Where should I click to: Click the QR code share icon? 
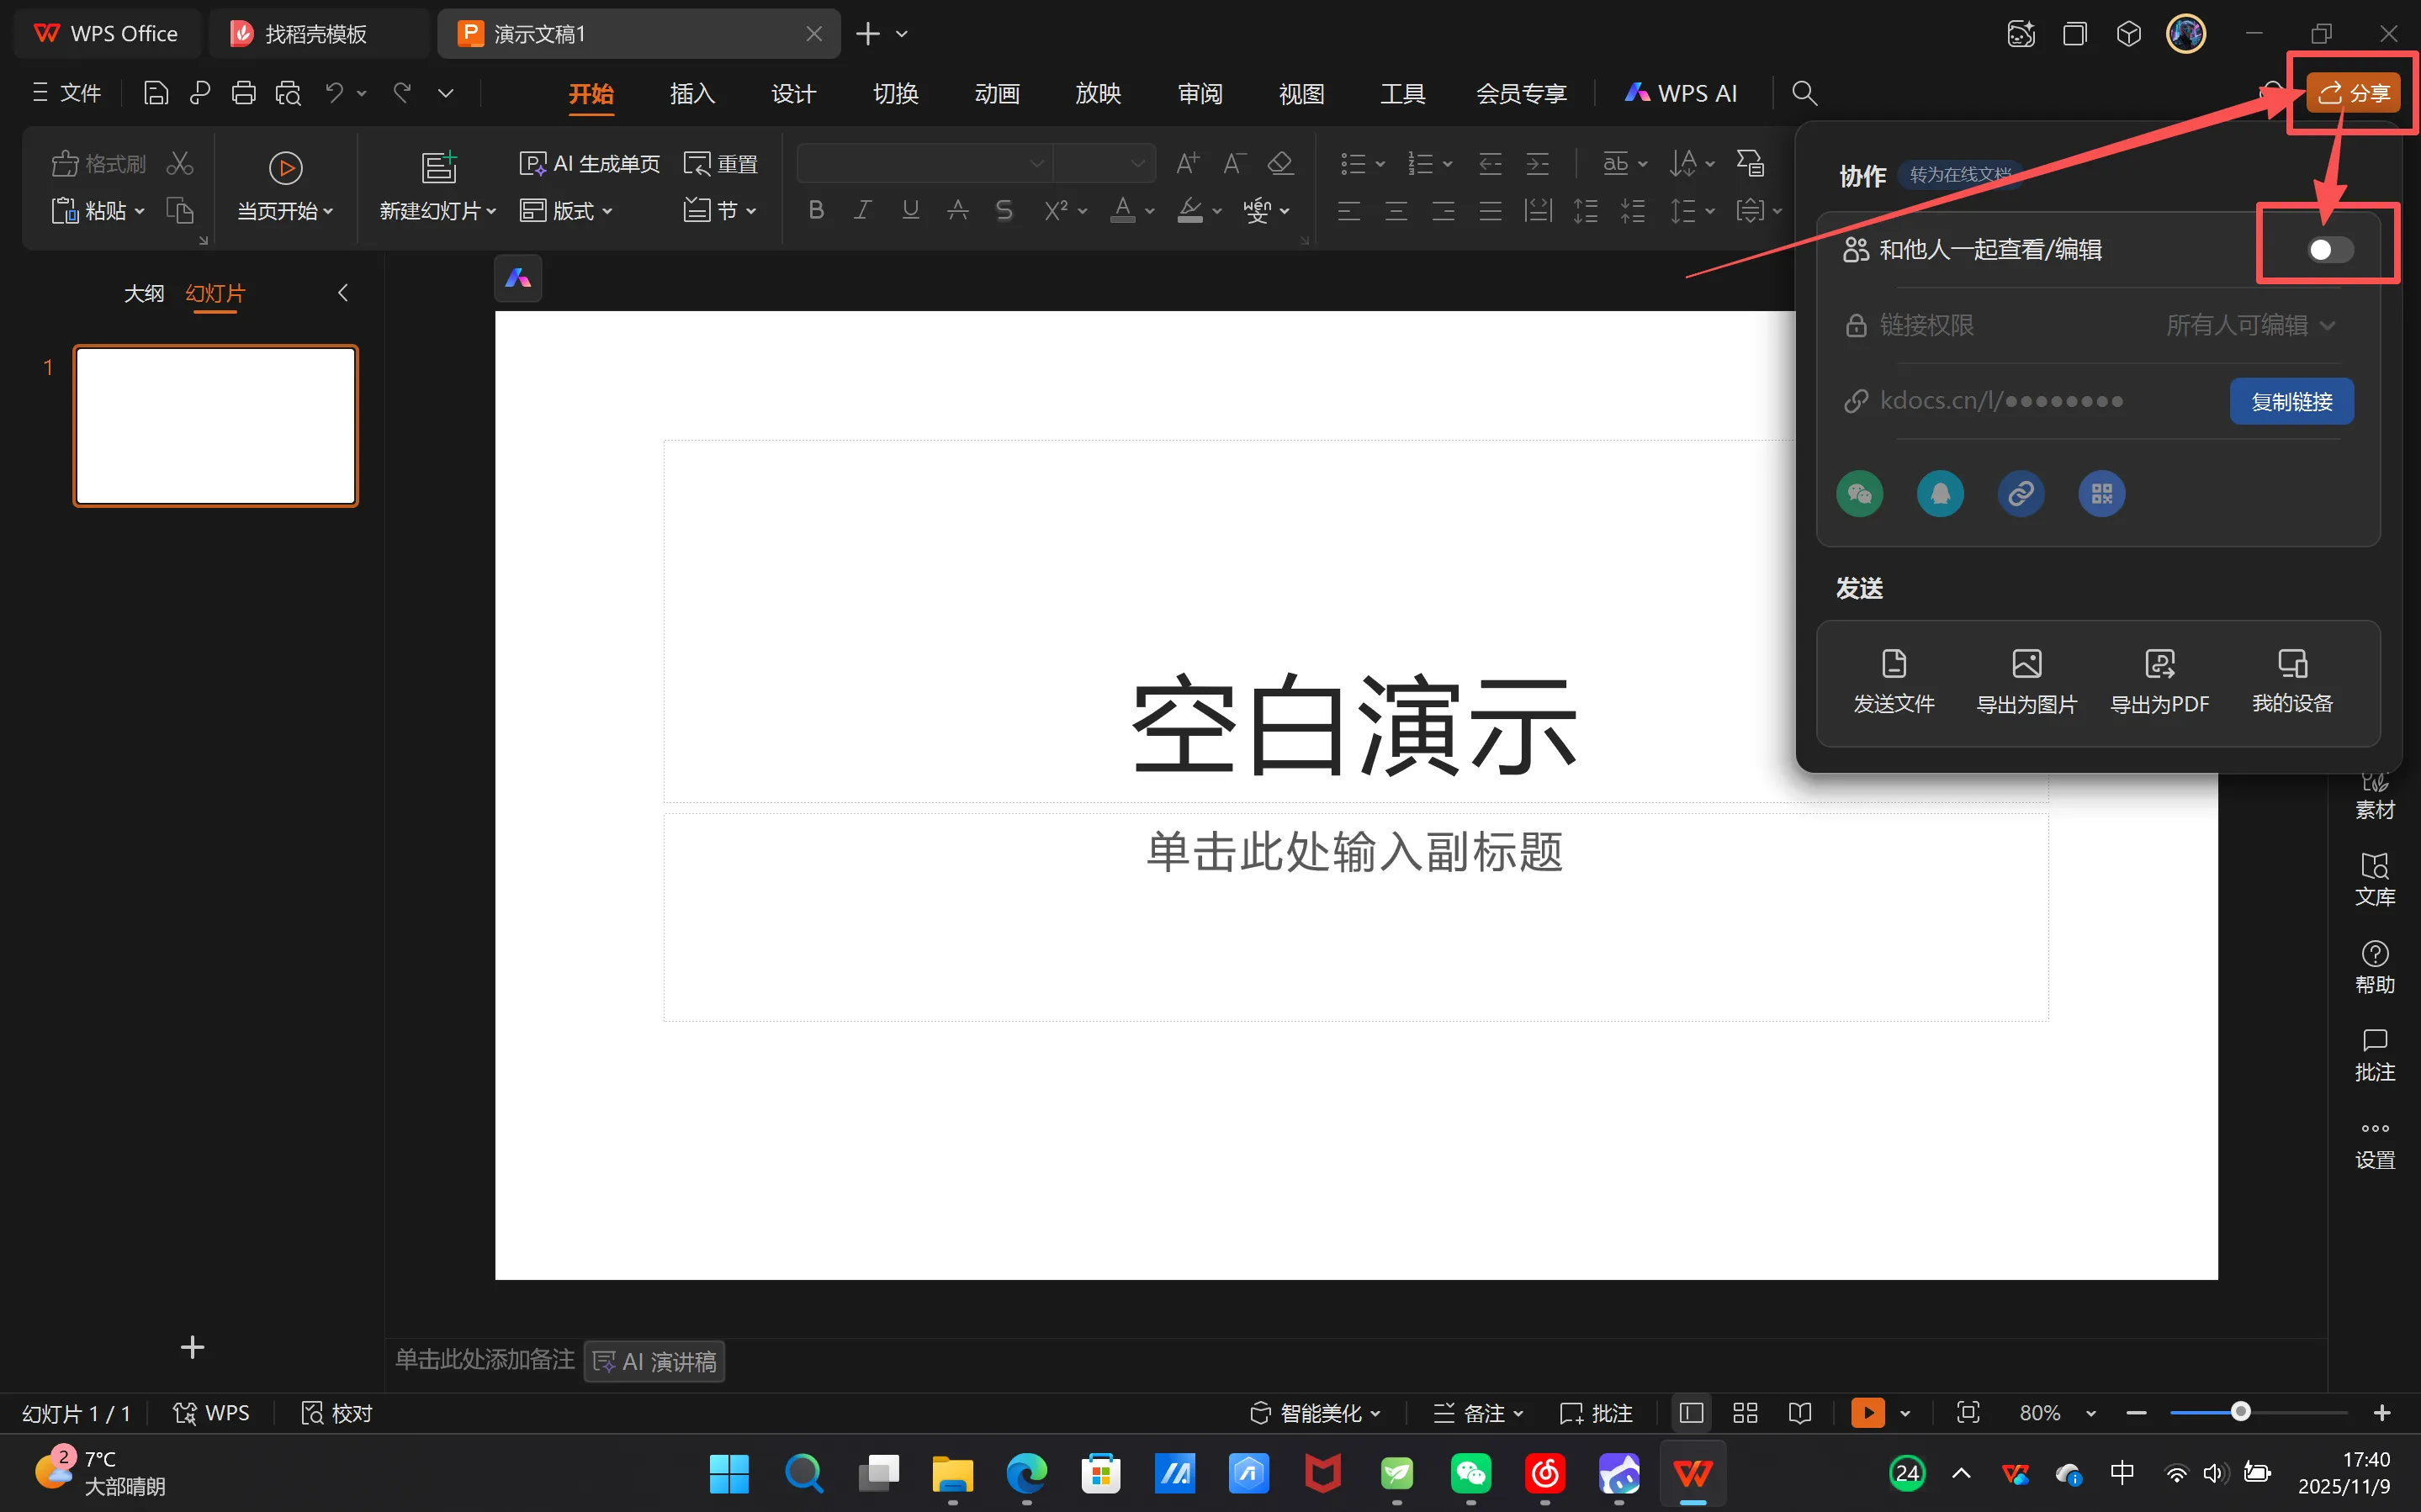[x=2101, y=494]
